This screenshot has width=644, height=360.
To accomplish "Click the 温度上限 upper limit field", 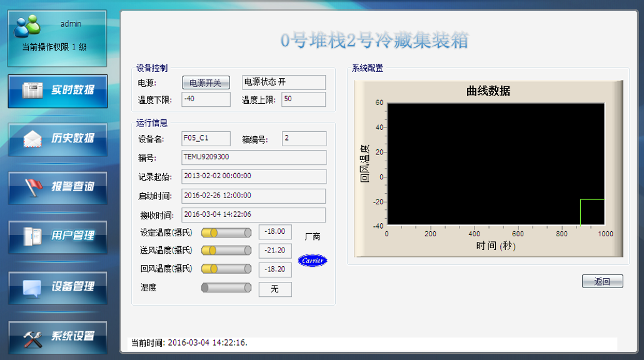I will pyautogui.click(x=303, y=99).
